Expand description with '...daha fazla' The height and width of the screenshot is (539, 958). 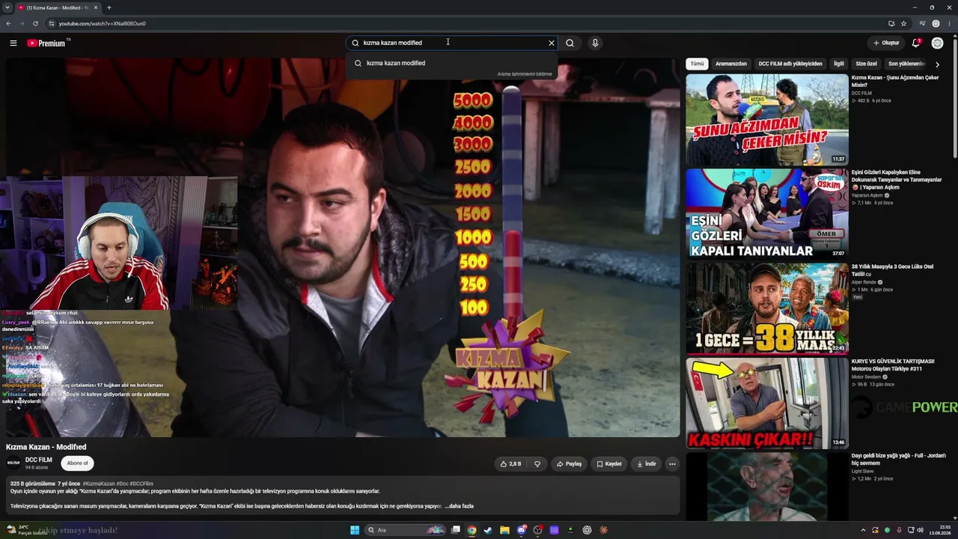tap(459, 506)
